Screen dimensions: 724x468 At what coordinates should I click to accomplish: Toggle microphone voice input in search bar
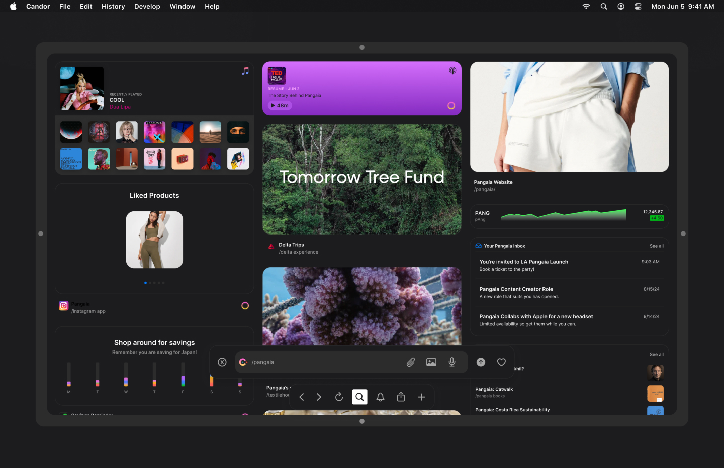click(452, 362)
